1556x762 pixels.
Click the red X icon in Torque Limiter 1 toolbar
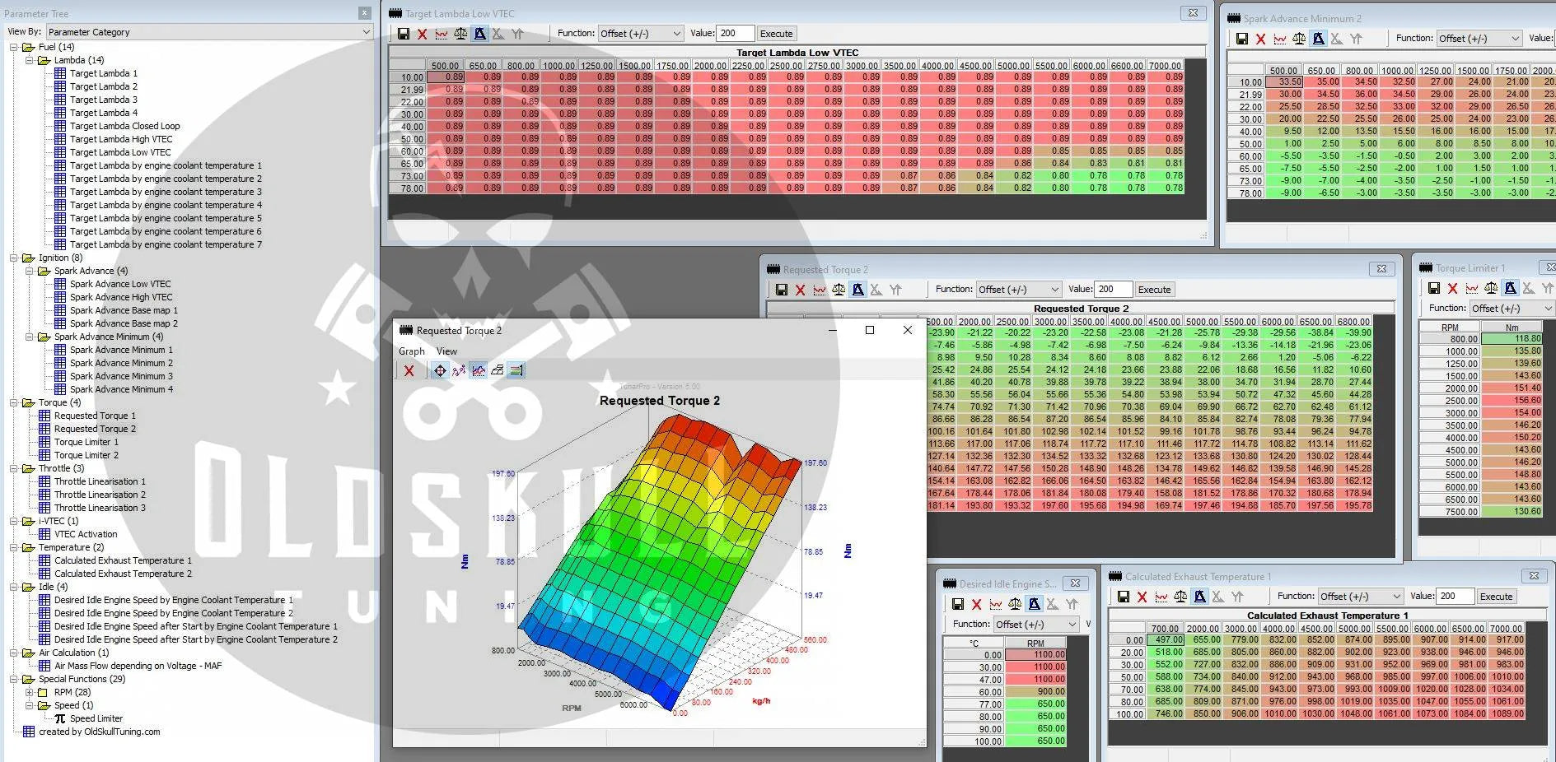click(x=1452, y=288)
